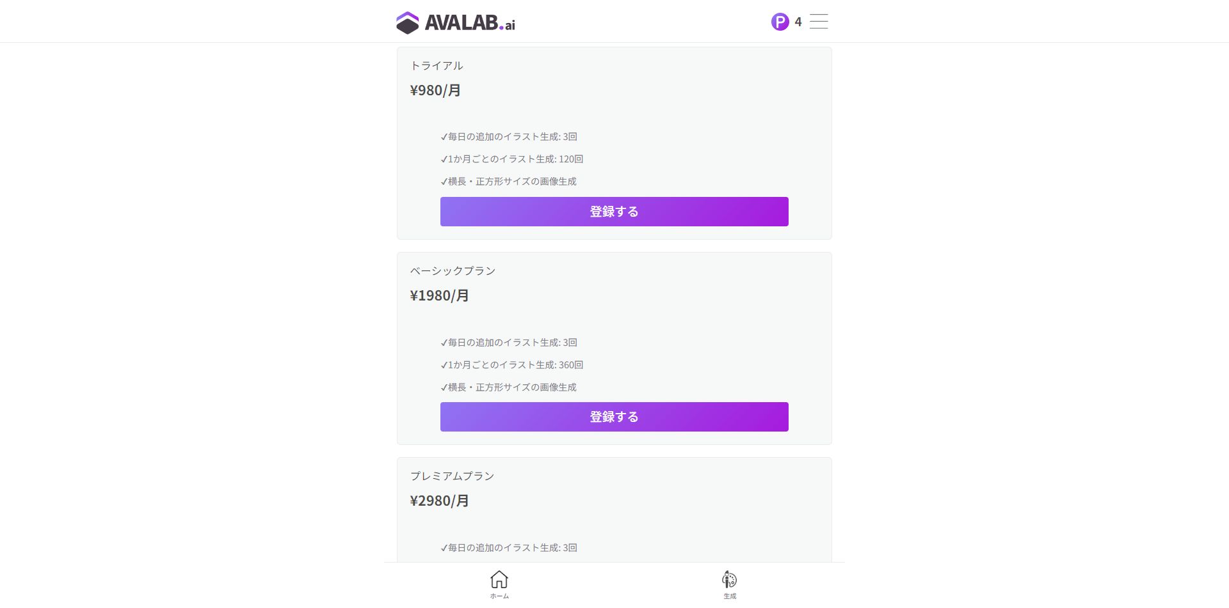Image resolution: width=1229 pixels, height=608 pixels.
Task: Switch to the ホーム tab
Action: coord(499,585)
